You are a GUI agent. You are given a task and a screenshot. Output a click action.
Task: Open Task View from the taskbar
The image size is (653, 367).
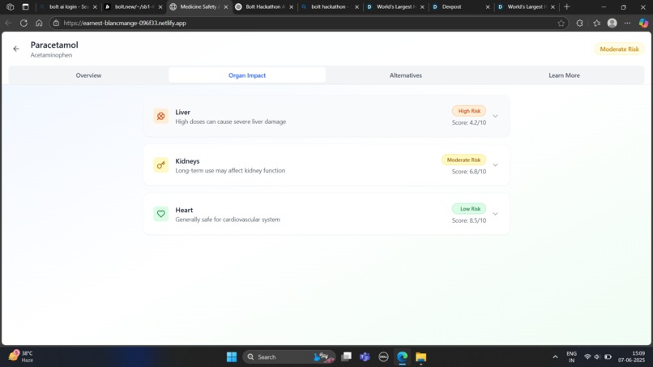tap(346, 357)
